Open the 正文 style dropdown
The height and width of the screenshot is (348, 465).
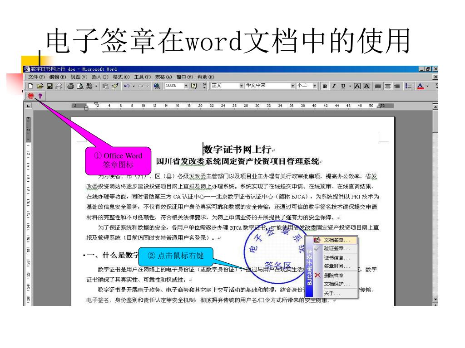(242, 86)
